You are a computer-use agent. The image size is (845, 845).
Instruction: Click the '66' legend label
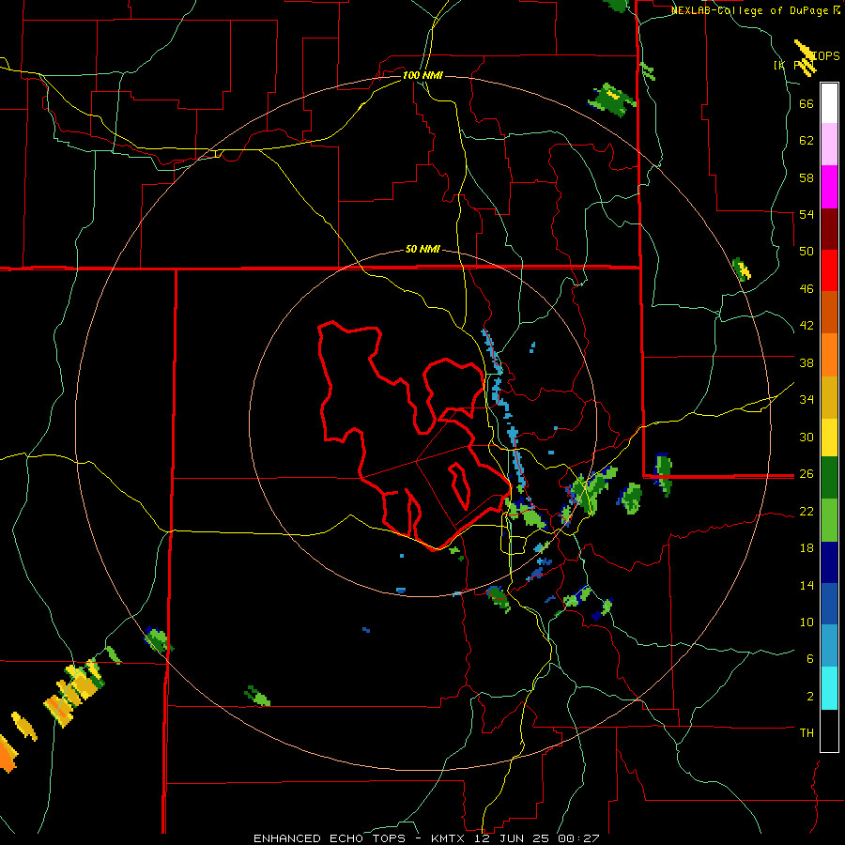pos(807,103)
